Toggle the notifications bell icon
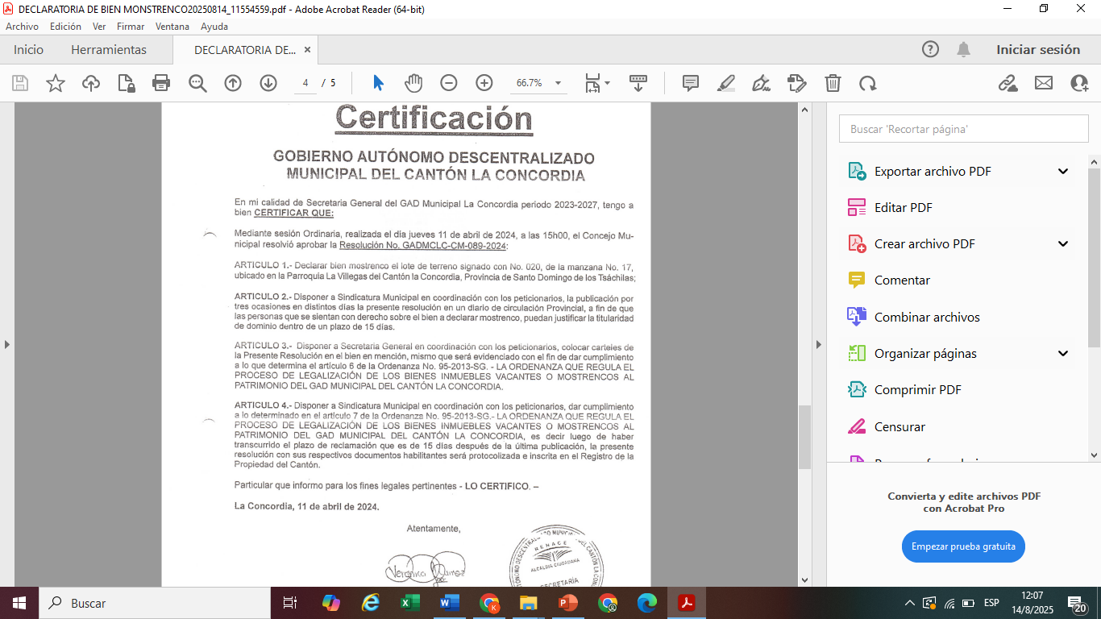This screenshot has width=1101, height=619. point(963,50)
